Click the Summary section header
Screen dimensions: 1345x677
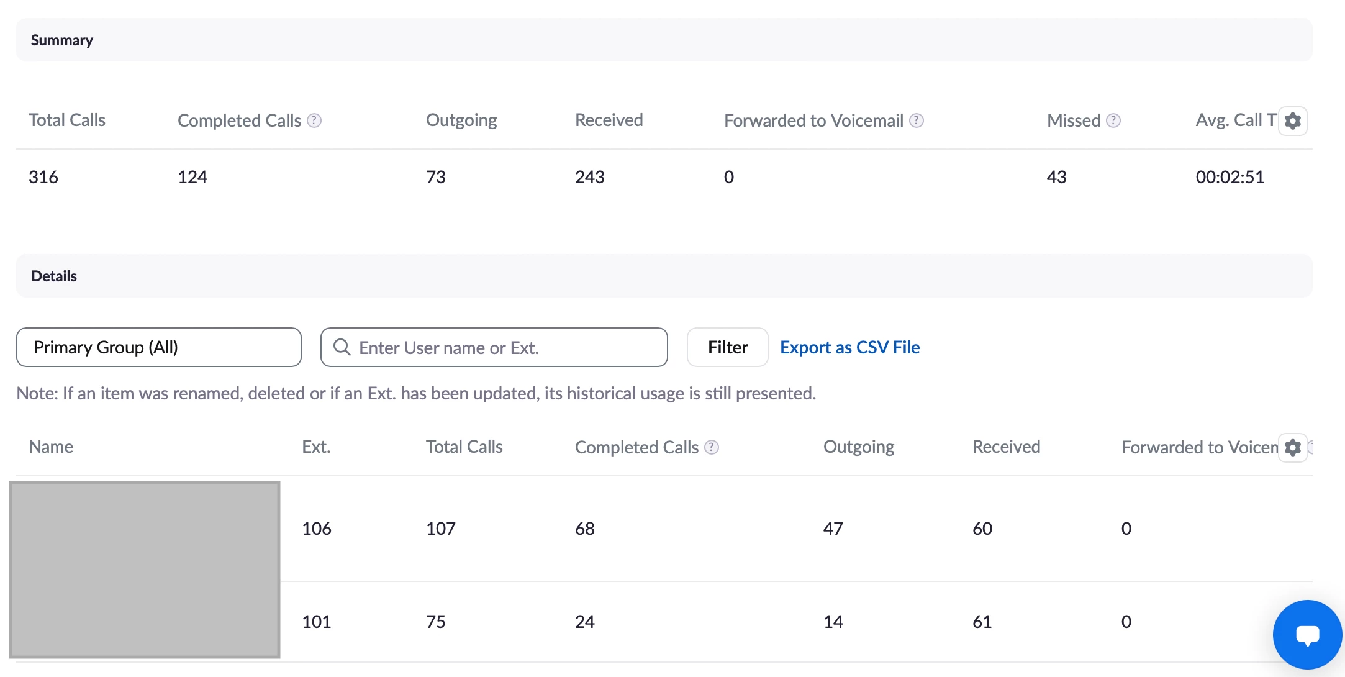(x=62, y=40)
